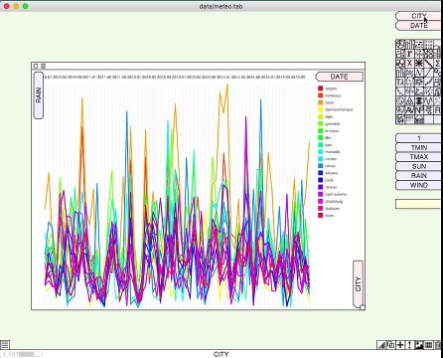Click the lowercase "r" icon in palette

(409, 54)
